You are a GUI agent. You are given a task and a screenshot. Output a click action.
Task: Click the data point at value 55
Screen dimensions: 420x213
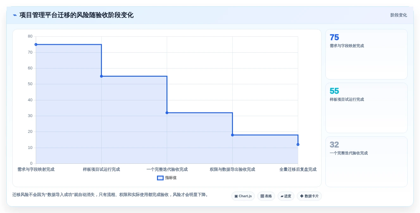(101, 76)
